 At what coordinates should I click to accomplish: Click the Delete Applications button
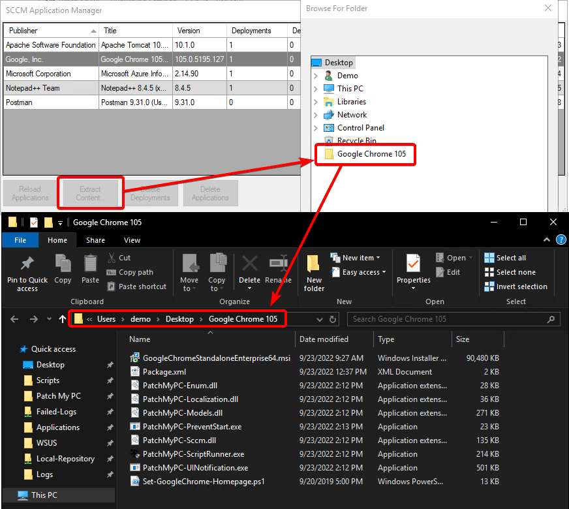[211, 193]
